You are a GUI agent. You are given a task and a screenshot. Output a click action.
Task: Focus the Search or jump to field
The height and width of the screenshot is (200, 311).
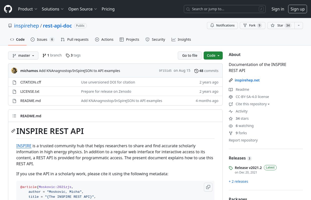tap(225, 9)
